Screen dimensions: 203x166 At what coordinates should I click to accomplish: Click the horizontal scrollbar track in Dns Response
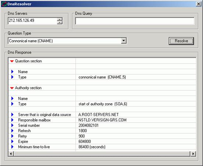(x=102, y=154)
